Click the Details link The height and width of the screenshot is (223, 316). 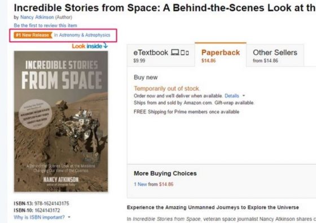coord(232,95)
